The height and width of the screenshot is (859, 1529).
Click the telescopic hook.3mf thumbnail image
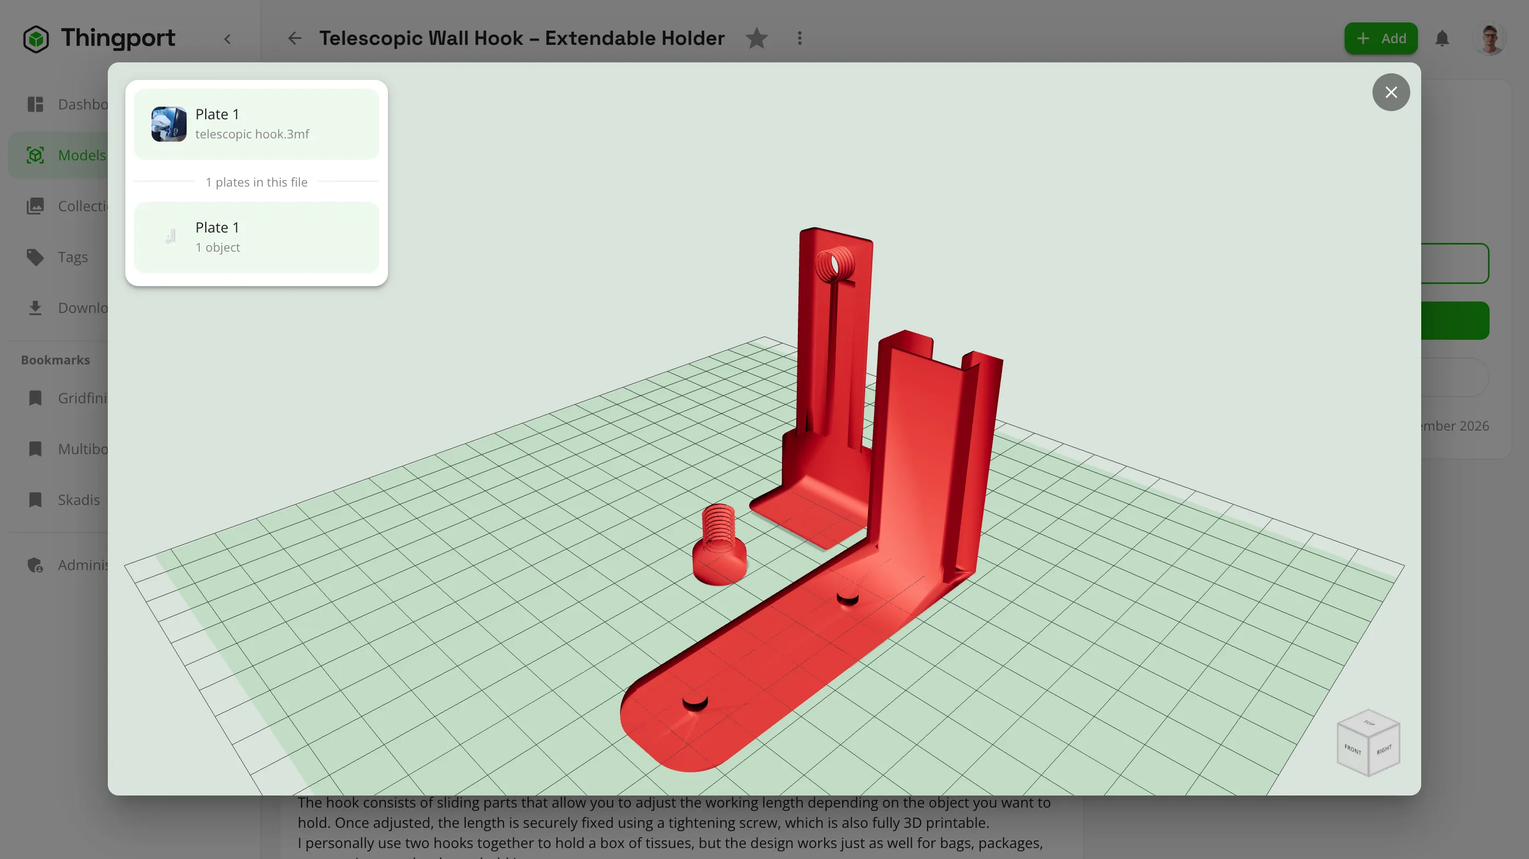pos(169,124)
